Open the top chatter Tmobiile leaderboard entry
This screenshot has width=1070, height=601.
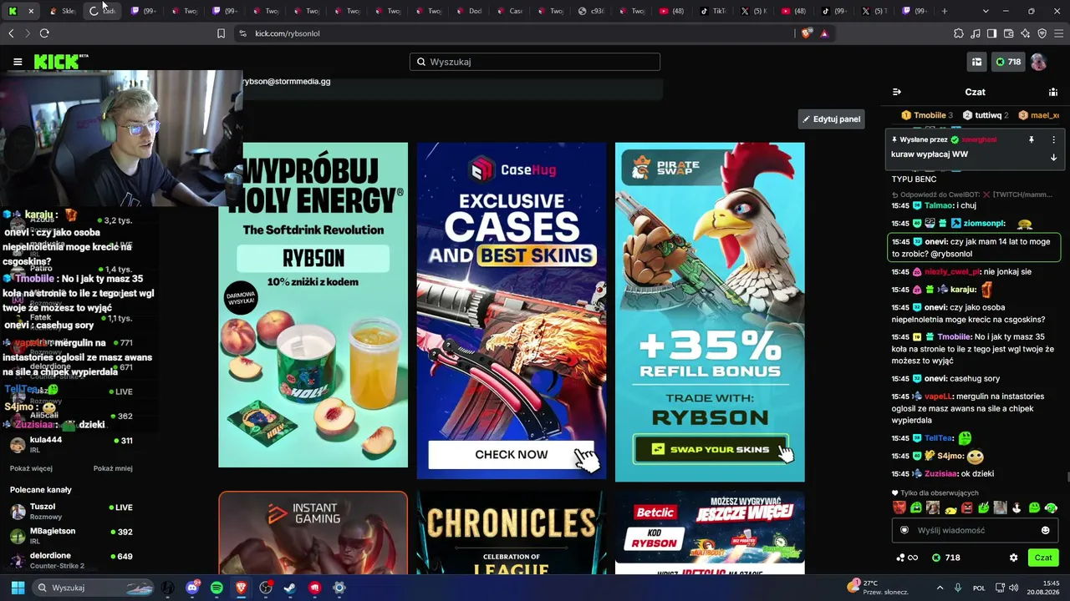(x=928, y=115)
